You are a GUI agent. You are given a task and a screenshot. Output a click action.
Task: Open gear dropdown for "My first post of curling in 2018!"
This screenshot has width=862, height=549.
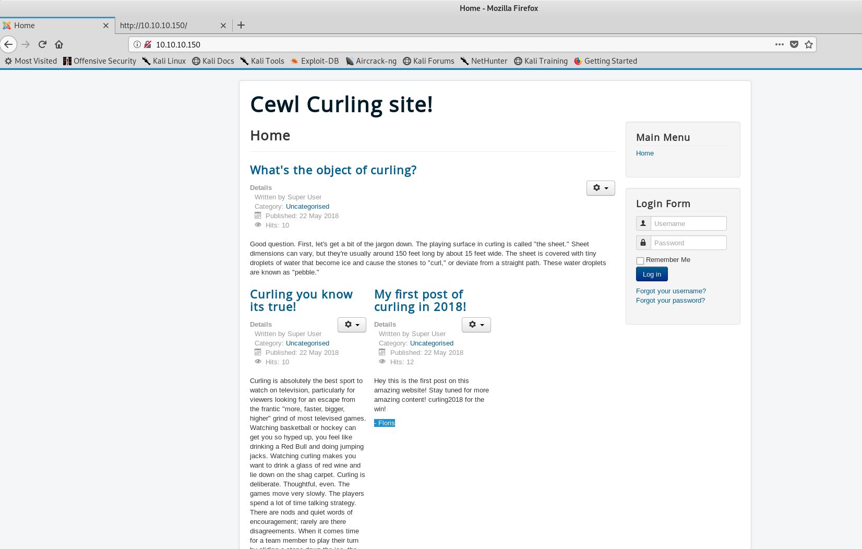pyautogui.click(x=476, y=325)
